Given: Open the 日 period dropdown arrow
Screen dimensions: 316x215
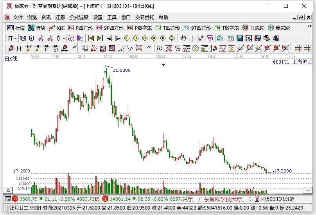Looking at the screenshot, I should coord(16,38).
